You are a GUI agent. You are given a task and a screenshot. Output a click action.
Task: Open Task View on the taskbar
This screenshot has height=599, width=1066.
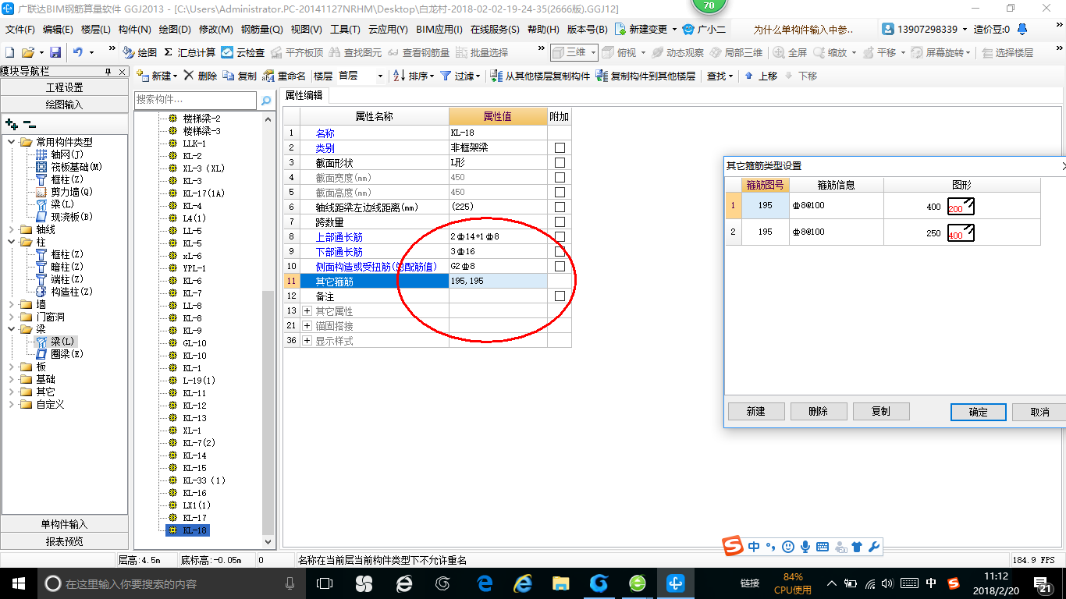325,583
